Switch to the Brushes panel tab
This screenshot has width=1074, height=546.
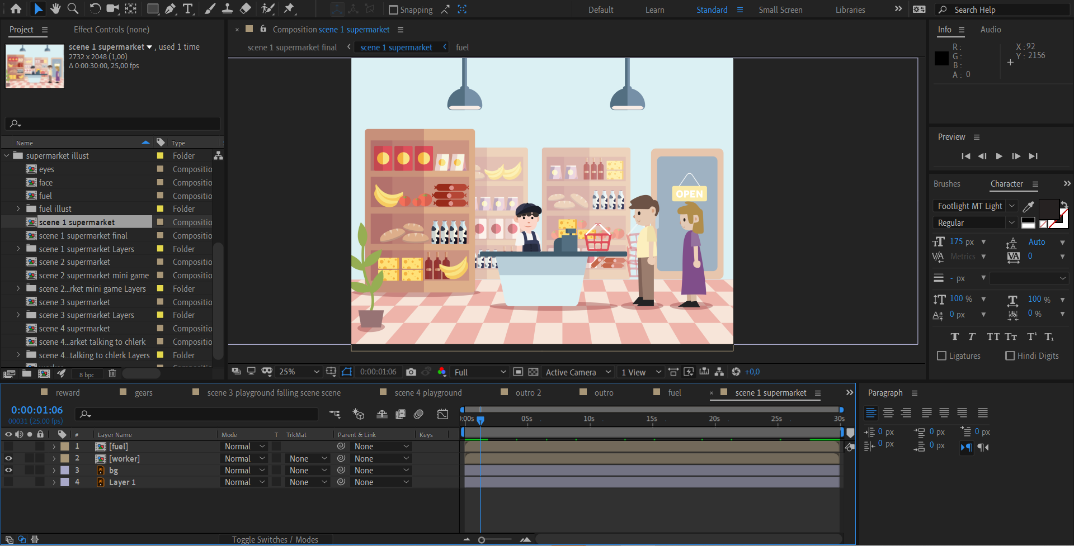[946, 184]
